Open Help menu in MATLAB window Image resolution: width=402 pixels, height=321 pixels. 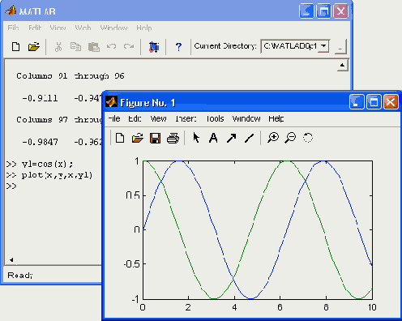[x=144, y=28]
